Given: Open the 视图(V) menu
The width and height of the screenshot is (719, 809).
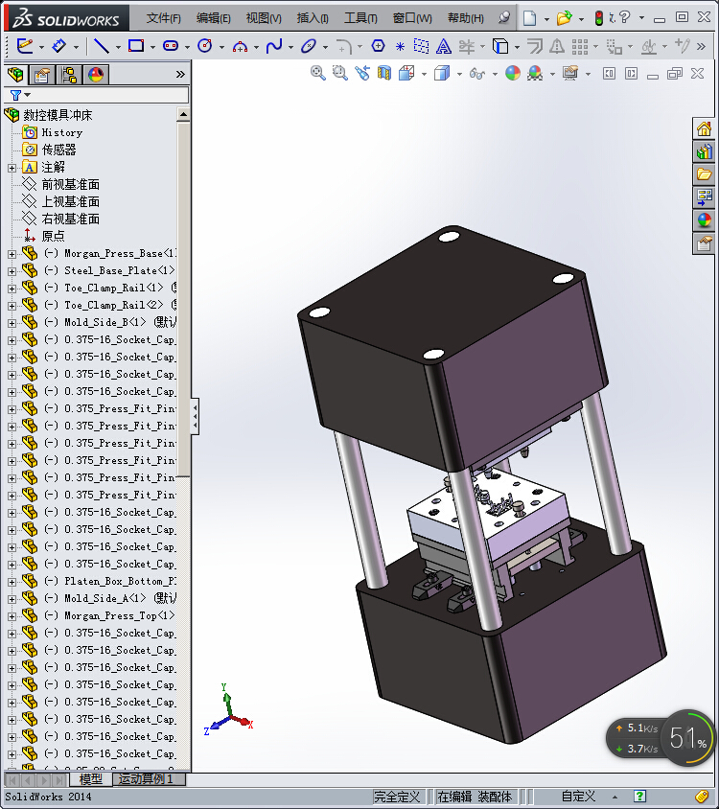Looking at the screenshot, I should coord(264,18).
